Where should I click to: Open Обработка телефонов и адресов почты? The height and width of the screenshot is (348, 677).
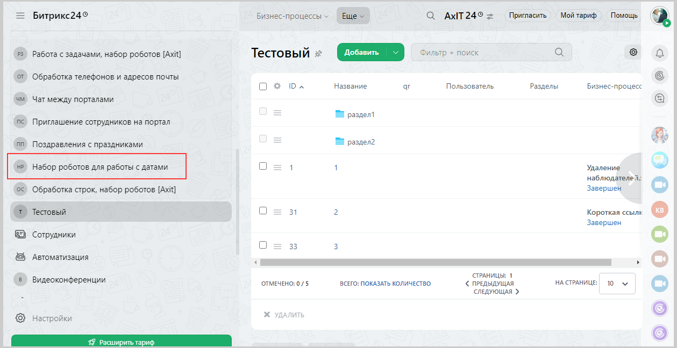click(x=121, y=77)
